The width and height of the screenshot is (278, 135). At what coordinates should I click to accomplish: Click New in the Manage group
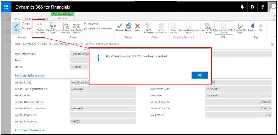tap(26, 24)
